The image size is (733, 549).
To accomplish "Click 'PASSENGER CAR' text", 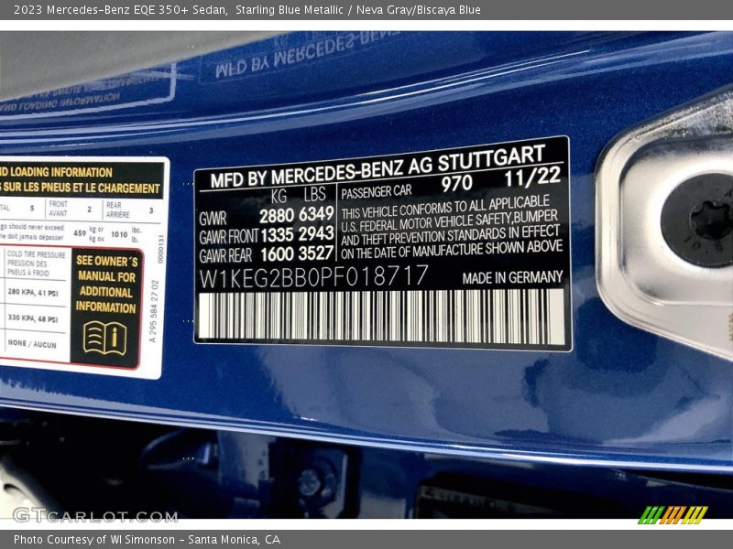I will point(377,192).
